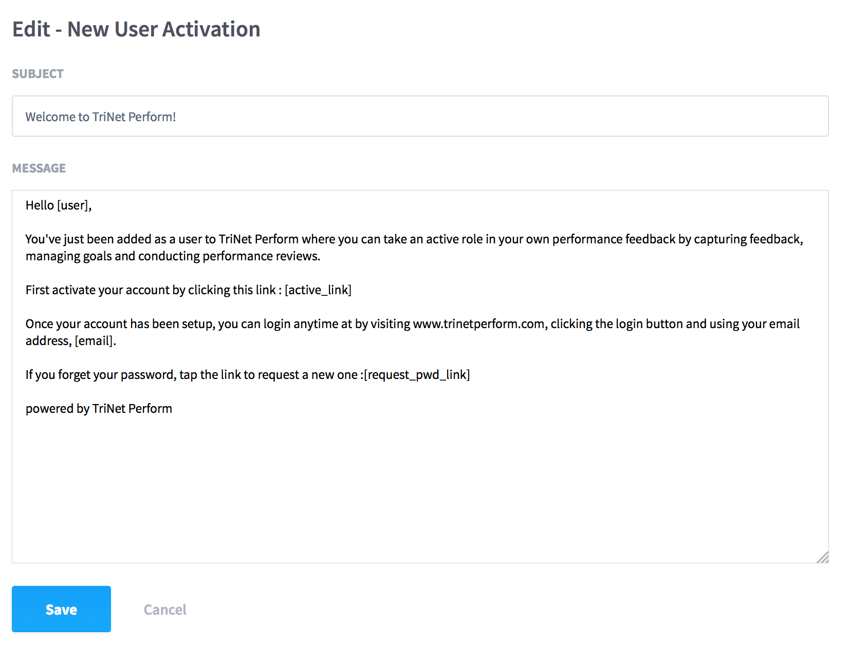Click the '[request_pwd_link]' placeholder text
The height and width of the screenshot is (648, 851).
(x=417, y=375)
